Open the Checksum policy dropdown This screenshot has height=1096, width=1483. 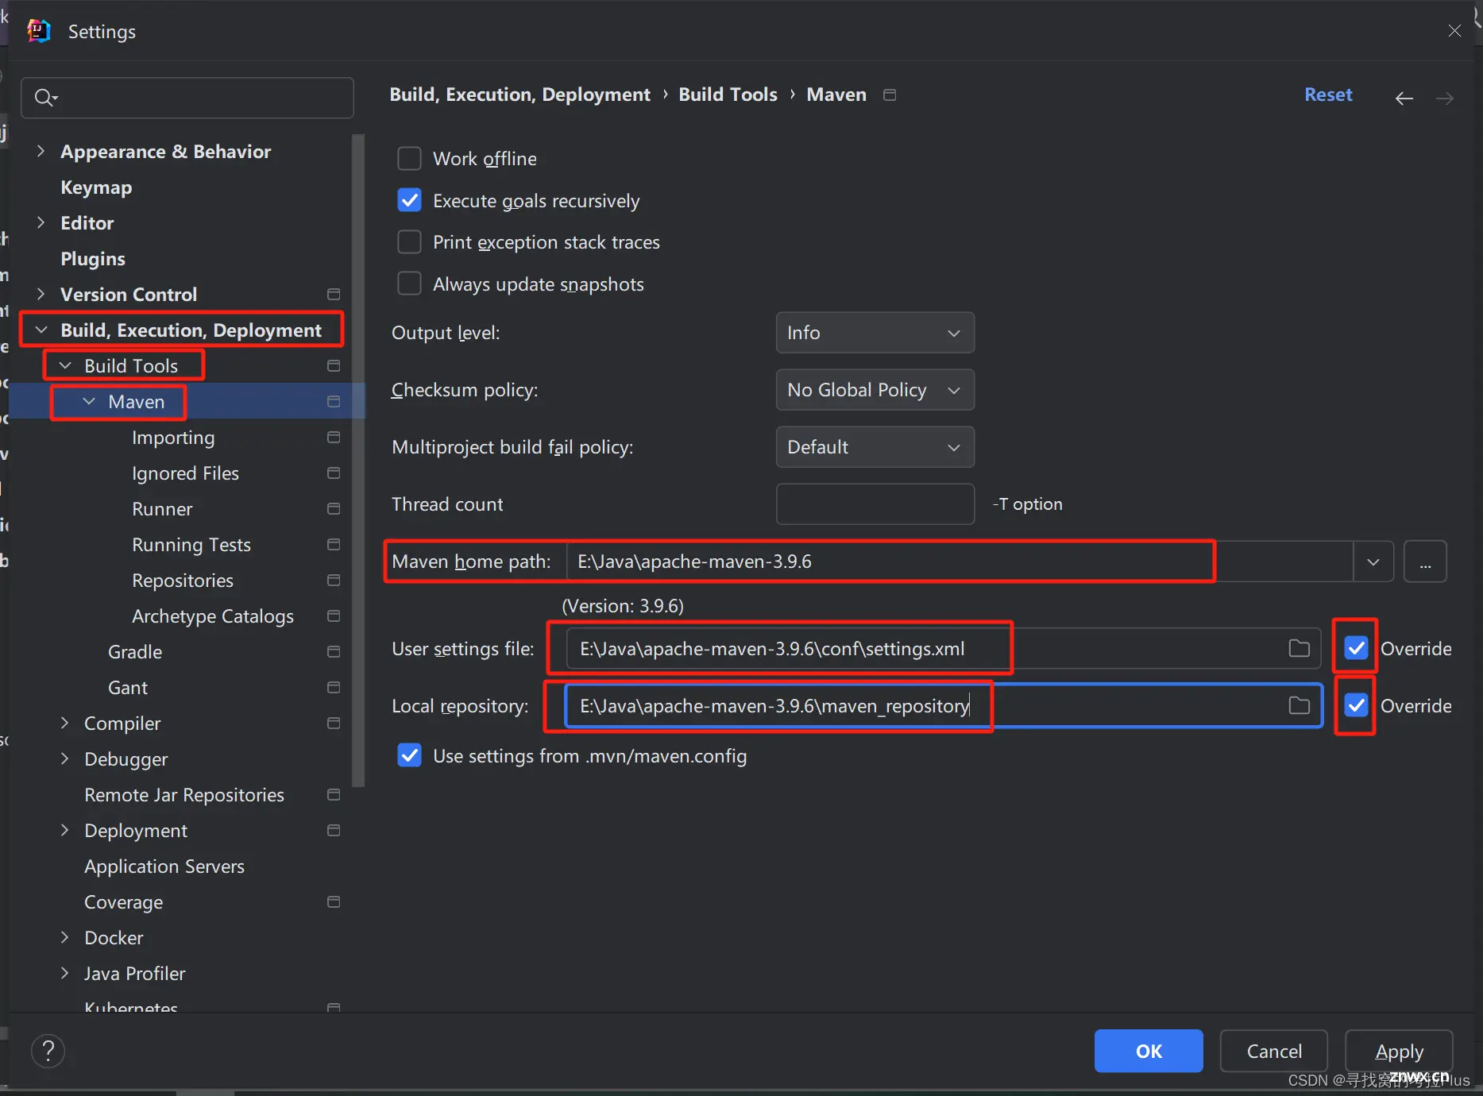pos(875,390)
